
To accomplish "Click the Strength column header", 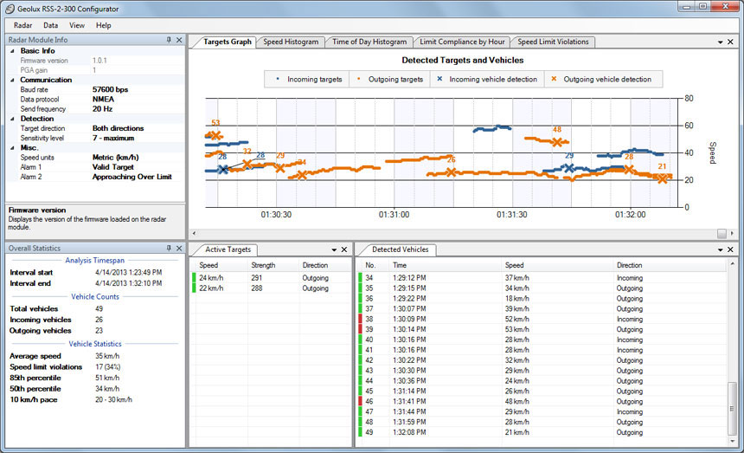I will pyautogui.click(x=263, y=265).
